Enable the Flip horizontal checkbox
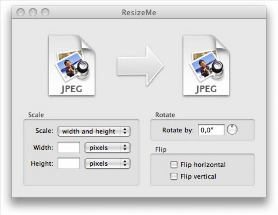Viewport: 278px width, 215px height. pos(174,164)
